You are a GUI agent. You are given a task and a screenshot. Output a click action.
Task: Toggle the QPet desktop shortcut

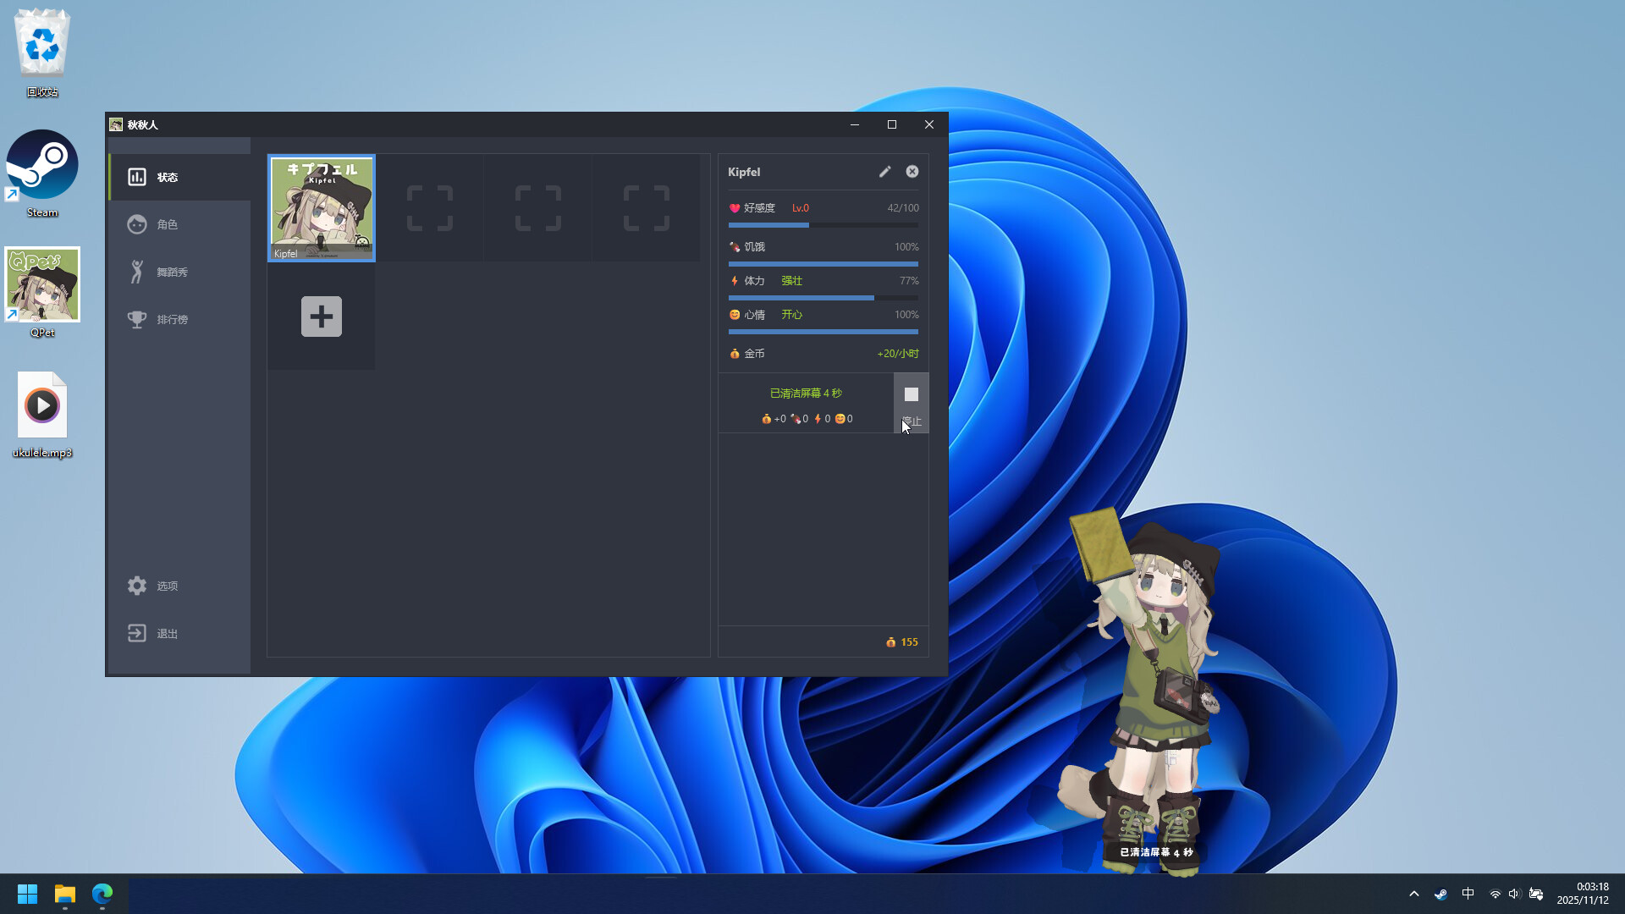pos(42,285)
